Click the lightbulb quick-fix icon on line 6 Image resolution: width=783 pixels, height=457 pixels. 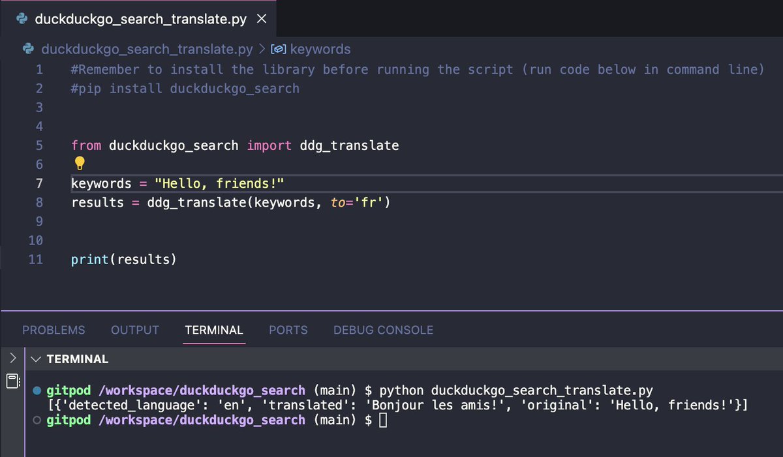[x=80, y=163]
